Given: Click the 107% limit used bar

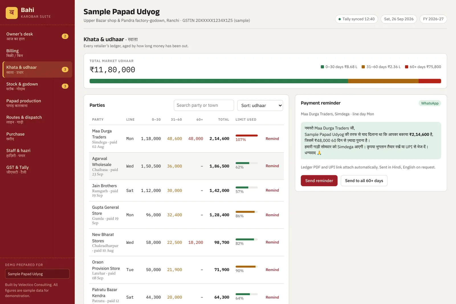Looking at the screenshot, I should pos(247,136).
